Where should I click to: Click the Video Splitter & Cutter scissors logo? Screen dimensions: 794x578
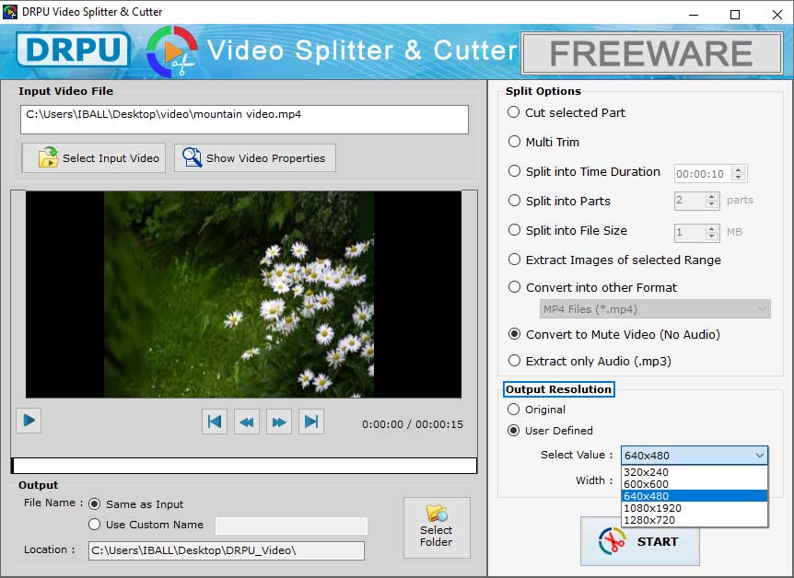pyautogui.click(x=172, y=52)
